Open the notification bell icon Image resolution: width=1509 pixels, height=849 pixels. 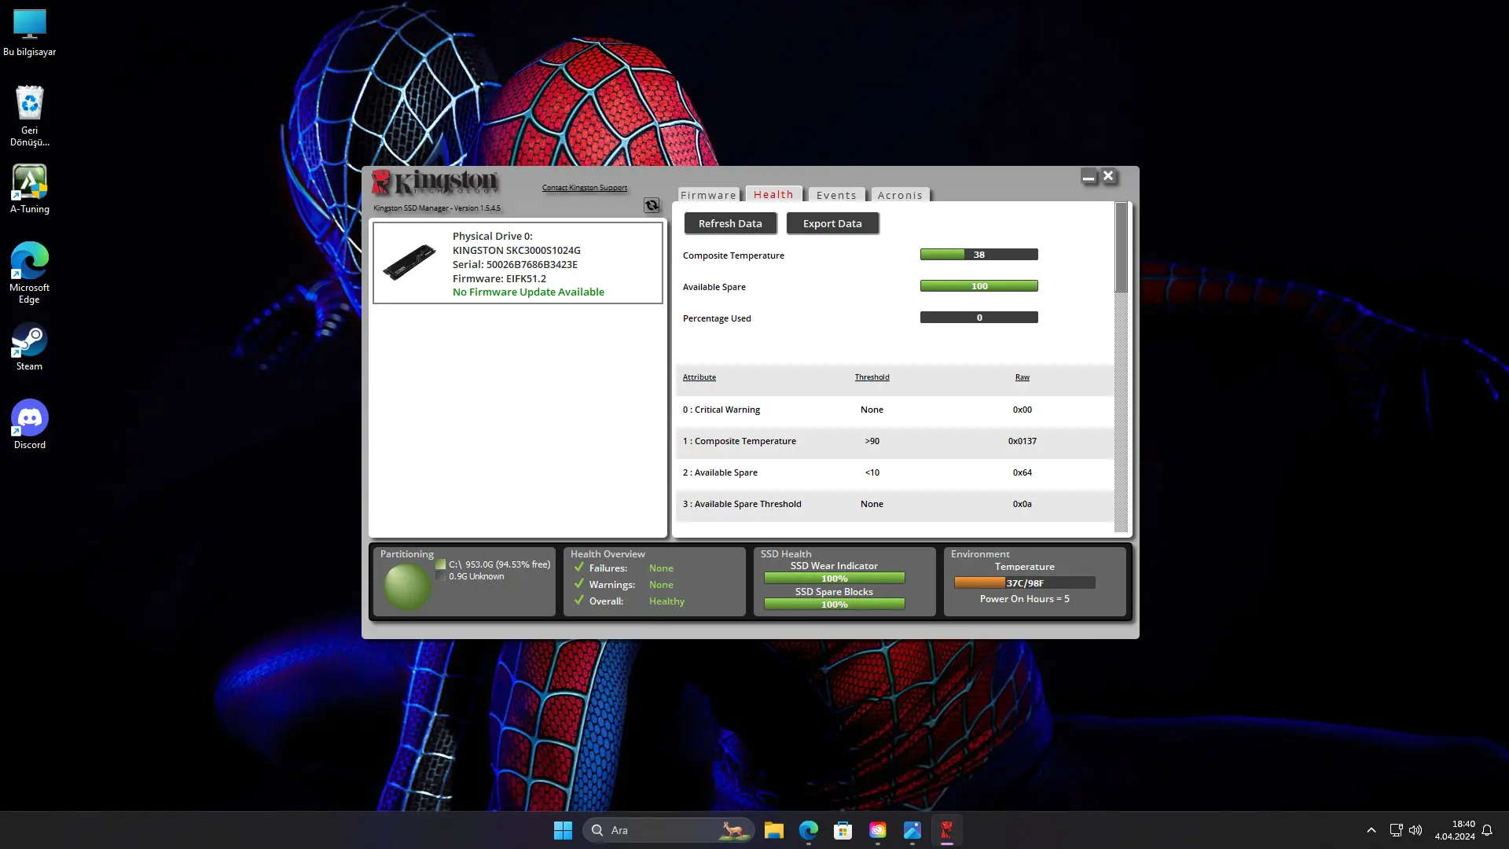[x=1487, y=830]
